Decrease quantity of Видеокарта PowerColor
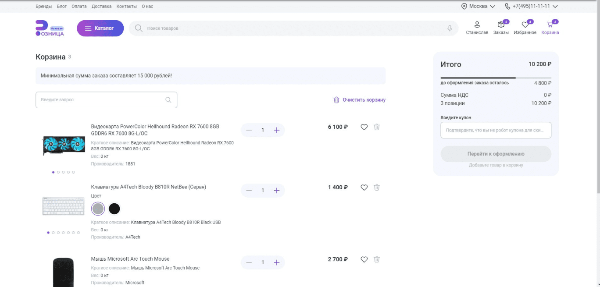This screenshot has height=287, width=600. click(x=249, y=130)
